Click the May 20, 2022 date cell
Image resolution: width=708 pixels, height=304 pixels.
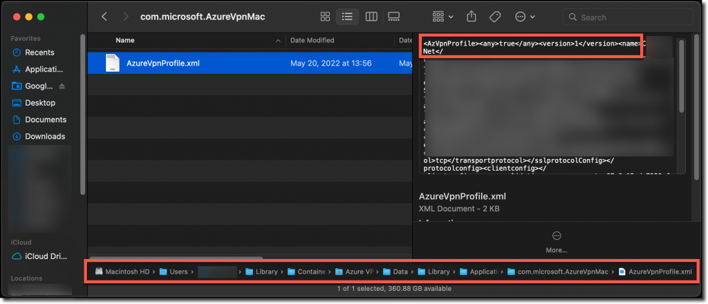331,63
